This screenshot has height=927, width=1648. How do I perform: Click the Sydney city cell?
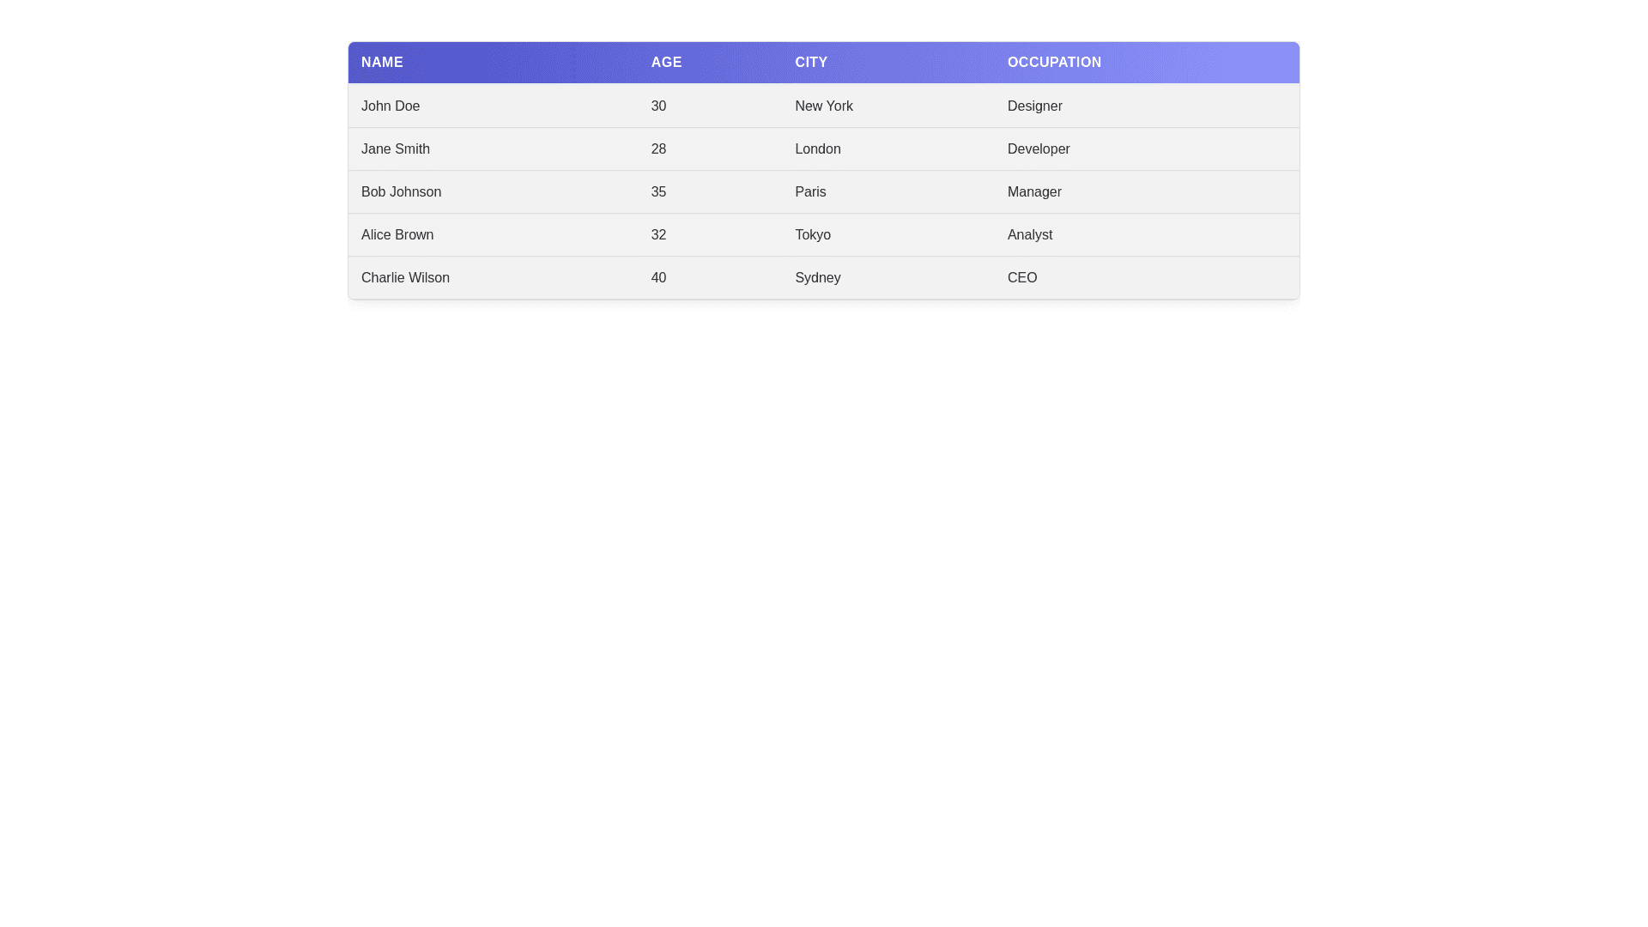click(817, 278)
